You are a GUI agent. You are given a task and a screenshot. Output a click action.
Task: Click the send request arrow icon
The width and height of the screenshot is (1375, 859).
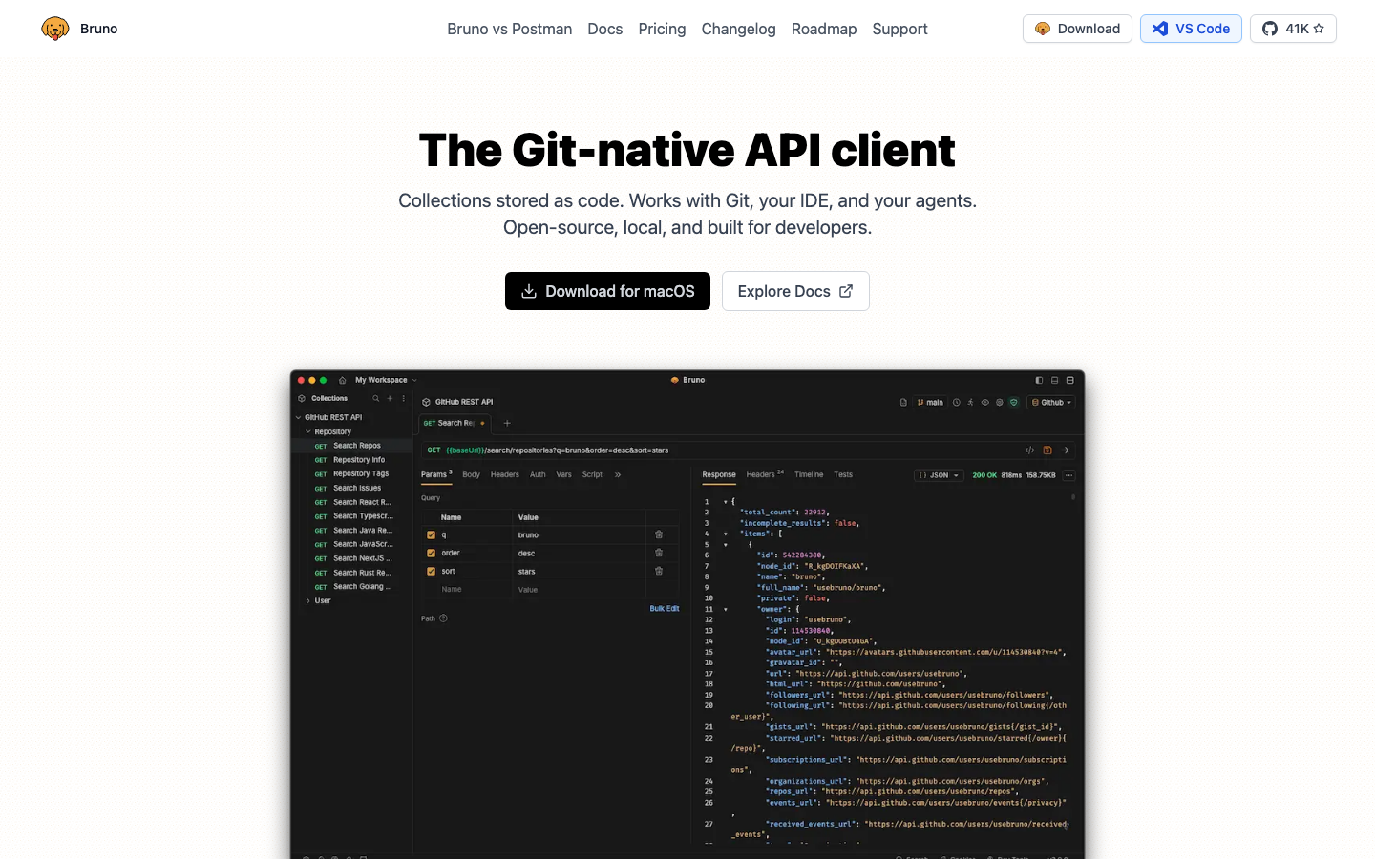click(1066, 450)
